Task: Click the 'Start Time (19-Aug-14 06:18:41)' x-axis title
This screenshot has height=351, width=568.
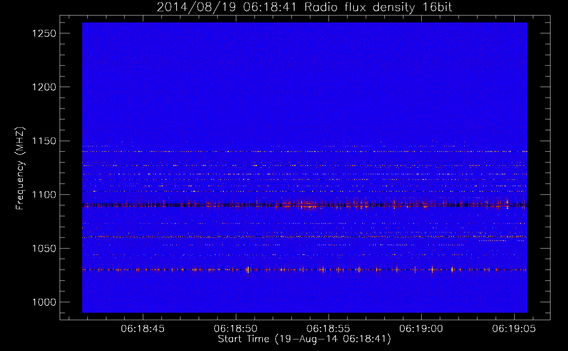Action: (304, 339)
